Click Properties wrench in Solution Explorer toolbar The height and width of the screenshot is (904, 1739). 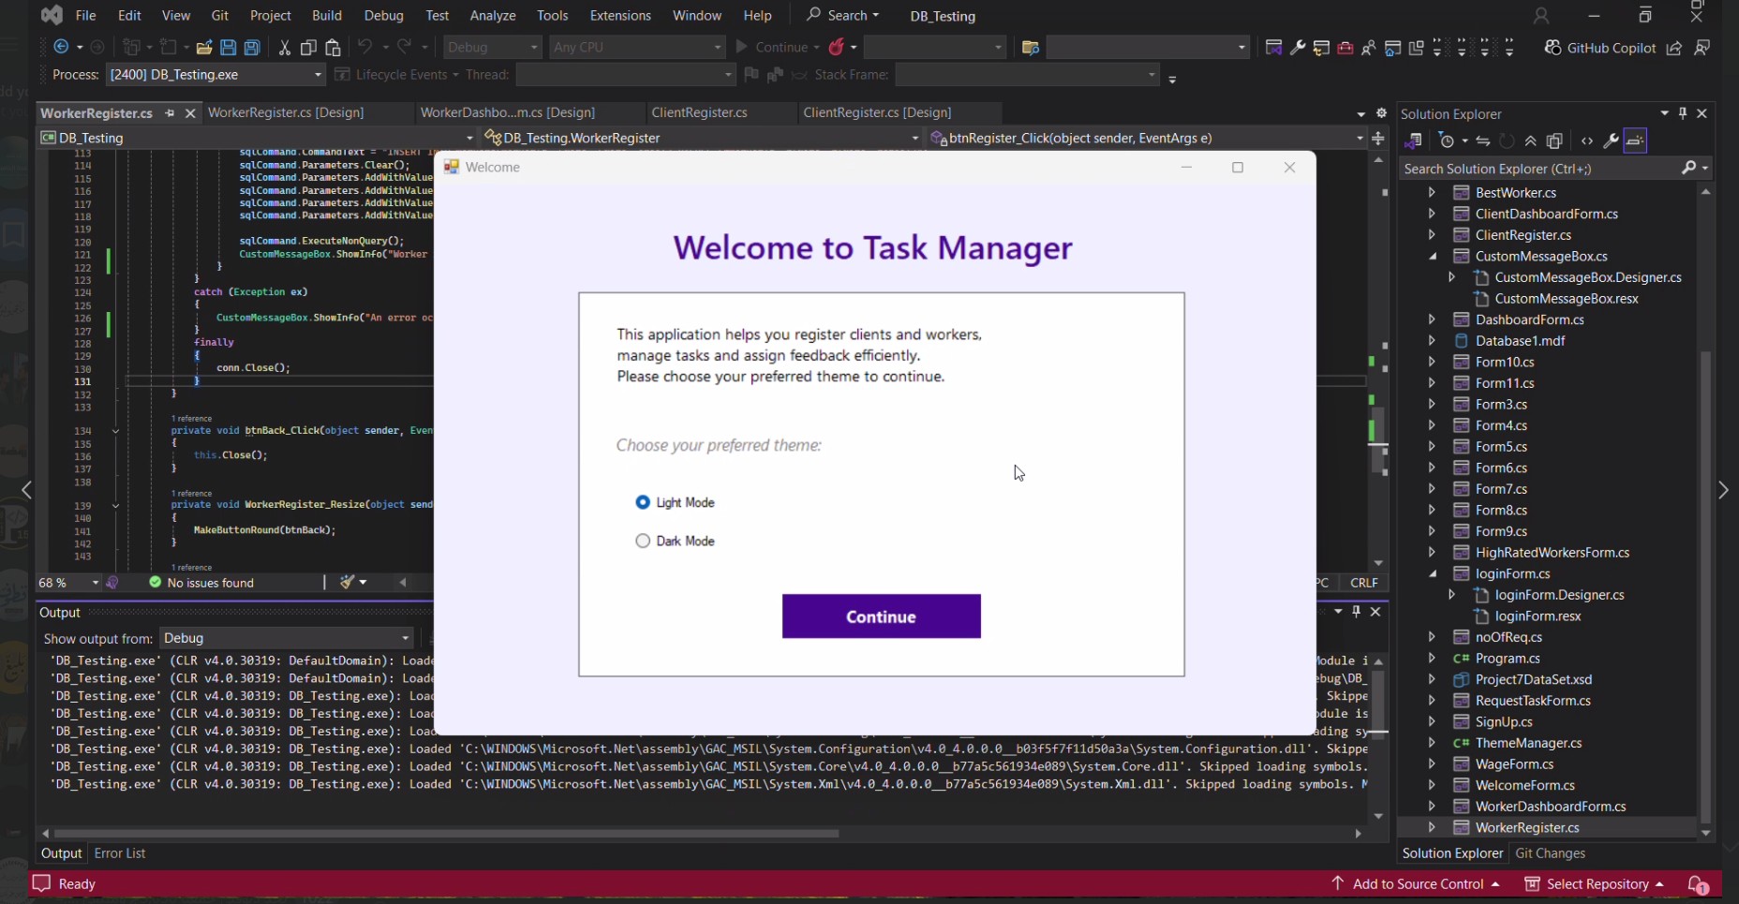pos(1611,141)
